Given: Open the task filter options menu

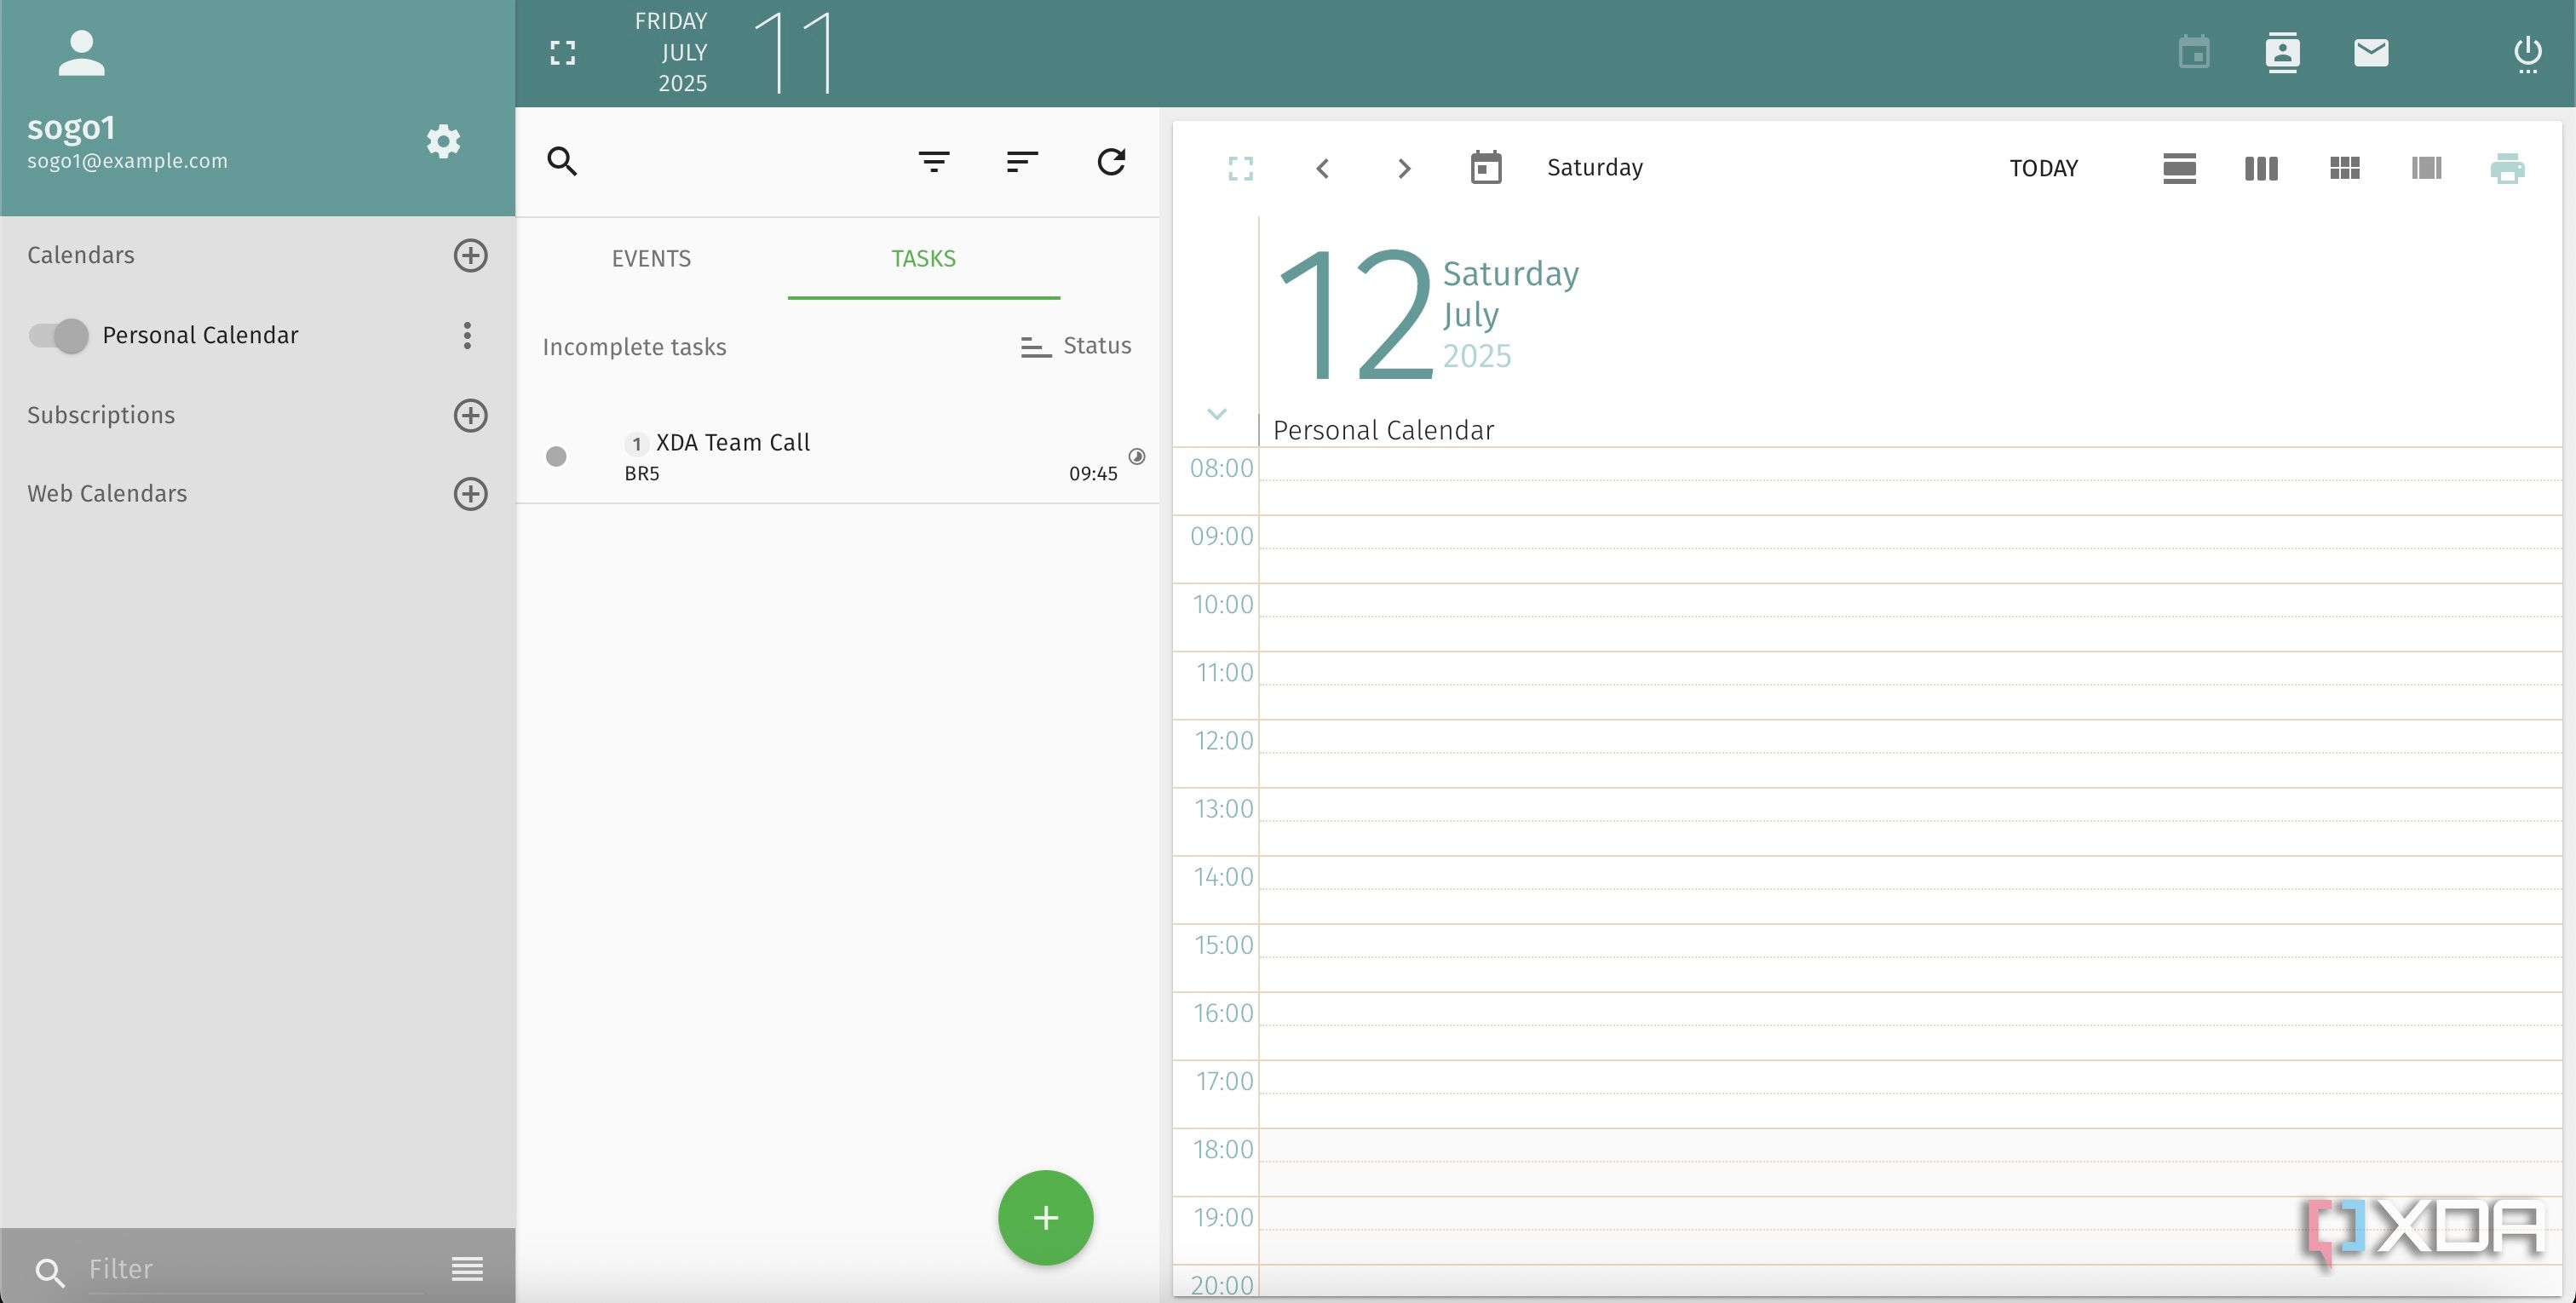Looking at the screenshot, I should click(x=933, y=162).
